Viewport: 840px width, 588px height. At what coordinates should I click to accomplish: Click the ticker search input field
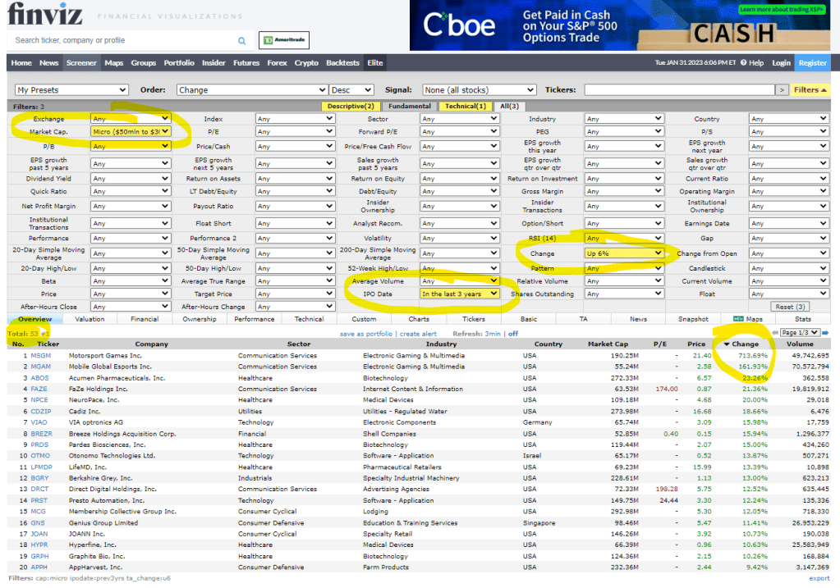[123, 40]
